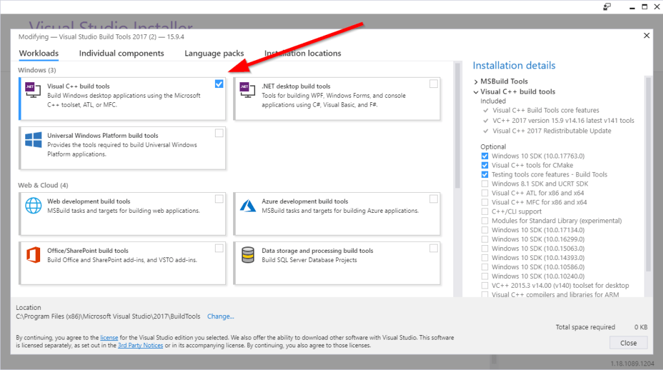This screenshot has width=663, height=370.
Task: Enable Windows 10 SDK (10.0.15063.0)
Action: [484, 248]
